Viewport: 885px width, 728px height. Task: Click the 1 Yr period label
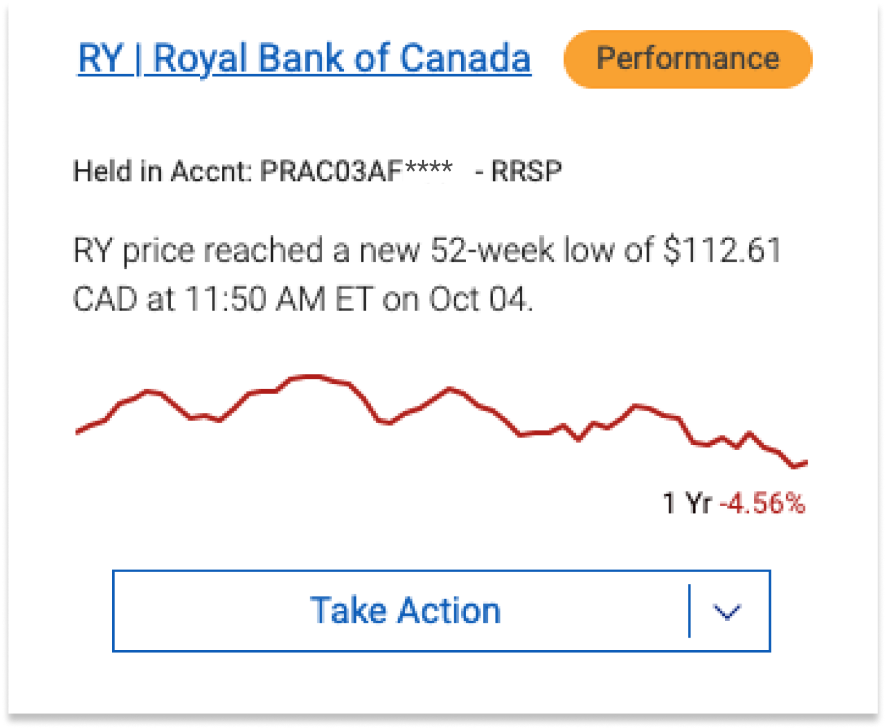pos(686,503)
